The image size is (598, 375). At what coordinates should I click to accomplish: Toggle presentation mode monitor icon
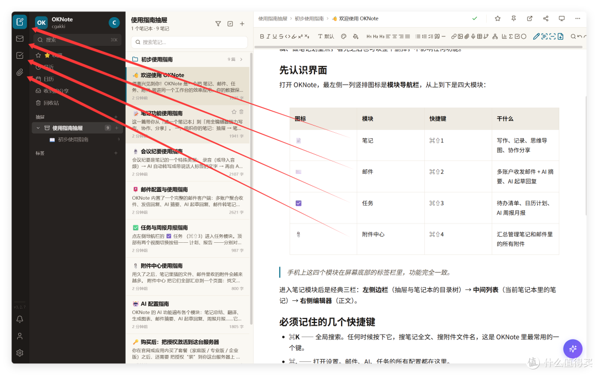[x=561, y=18]
